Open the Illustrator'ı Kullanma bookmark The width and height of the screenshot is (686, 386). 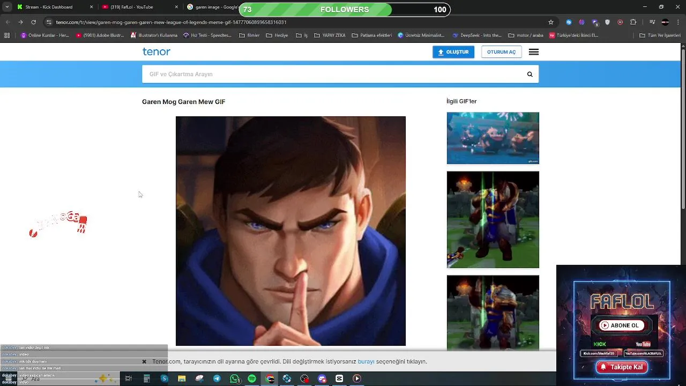point(154,35)
